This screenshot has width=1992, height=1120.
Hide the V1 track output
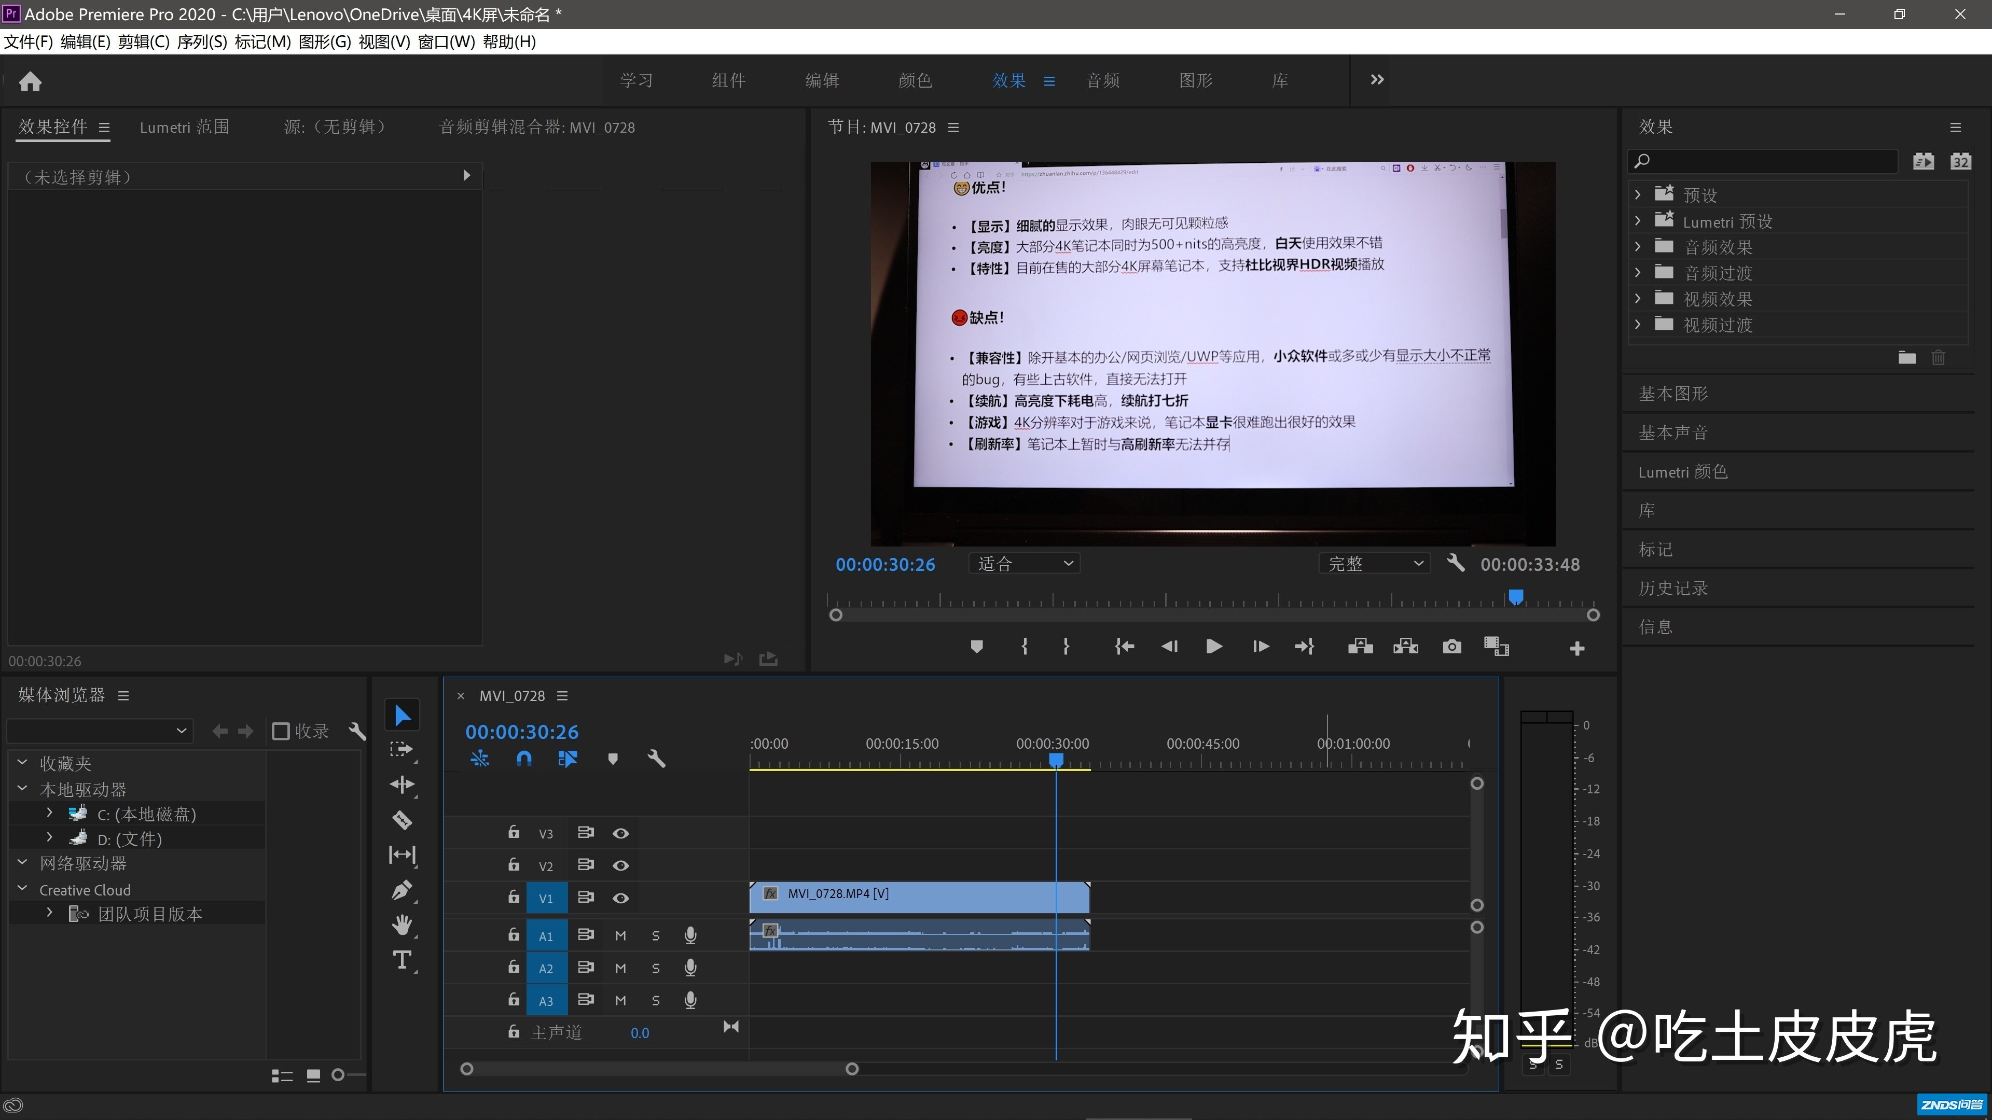(620, 898)
